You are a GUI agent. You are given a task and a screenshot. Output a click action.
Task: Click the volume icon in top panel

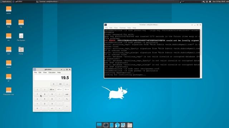click(x=204, y=1)
